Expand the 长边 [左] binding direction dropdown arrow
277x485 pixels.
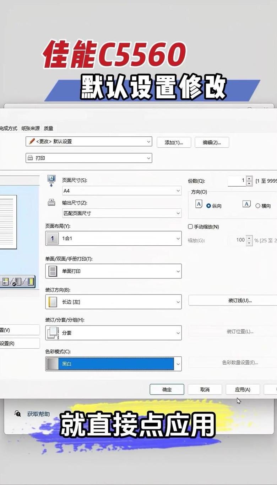(x=178, y=302)
